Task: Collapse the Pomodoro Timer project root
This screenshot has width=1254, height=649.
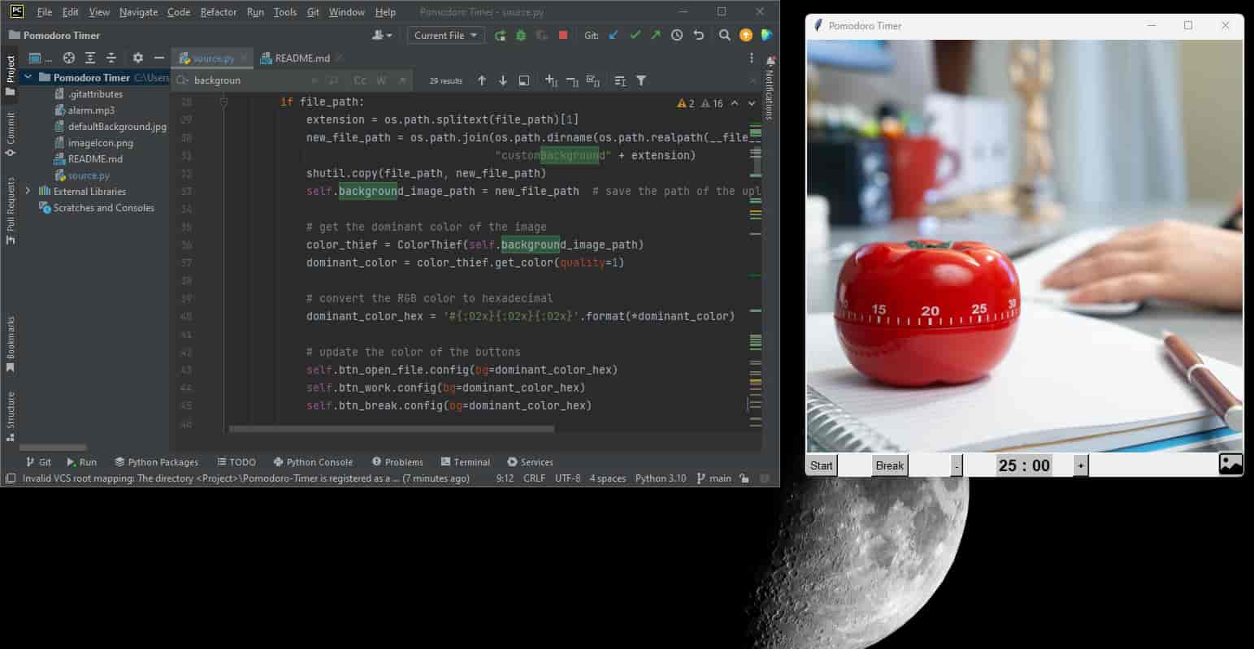Action: 28,77
